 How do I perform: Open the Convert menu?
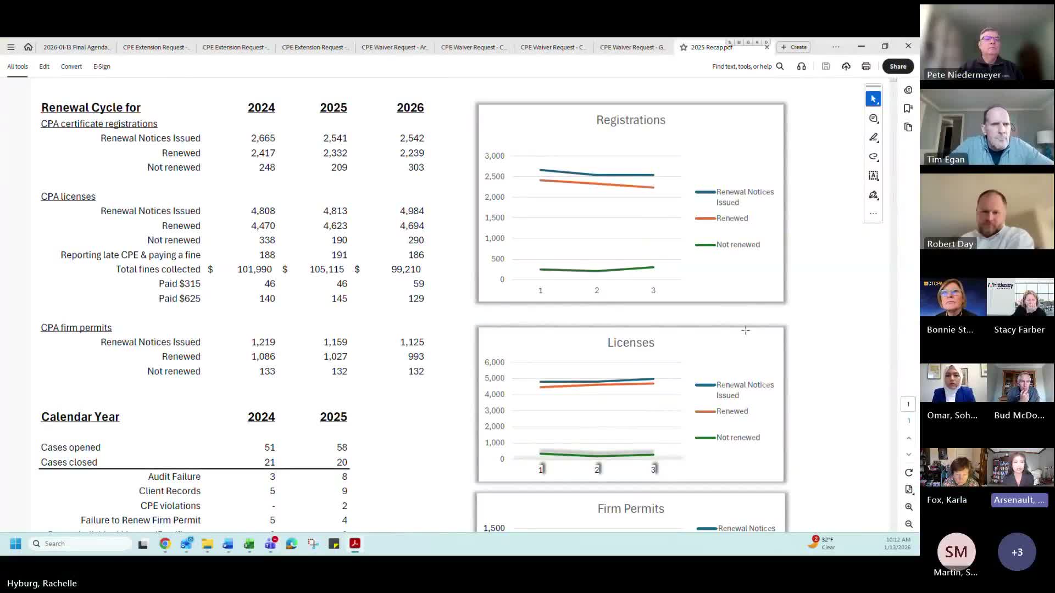pyautogui.click(x=71, y=66)
